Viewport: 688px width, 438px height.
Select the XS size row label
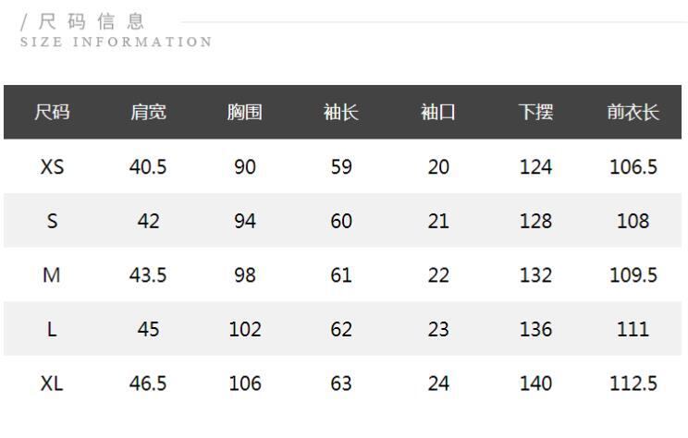pos(52,167)
